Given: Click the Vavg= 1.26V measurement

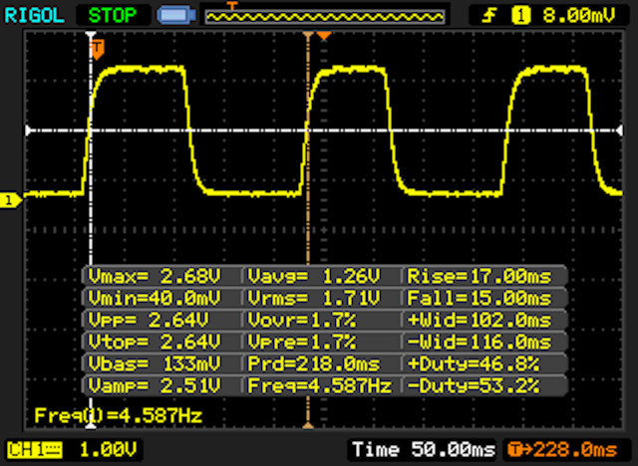Looking at the screenshot, I should point(314,276).
